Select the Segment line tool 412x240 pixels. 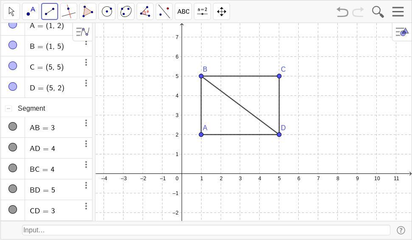pyautogui.click(x=50, y=11)
